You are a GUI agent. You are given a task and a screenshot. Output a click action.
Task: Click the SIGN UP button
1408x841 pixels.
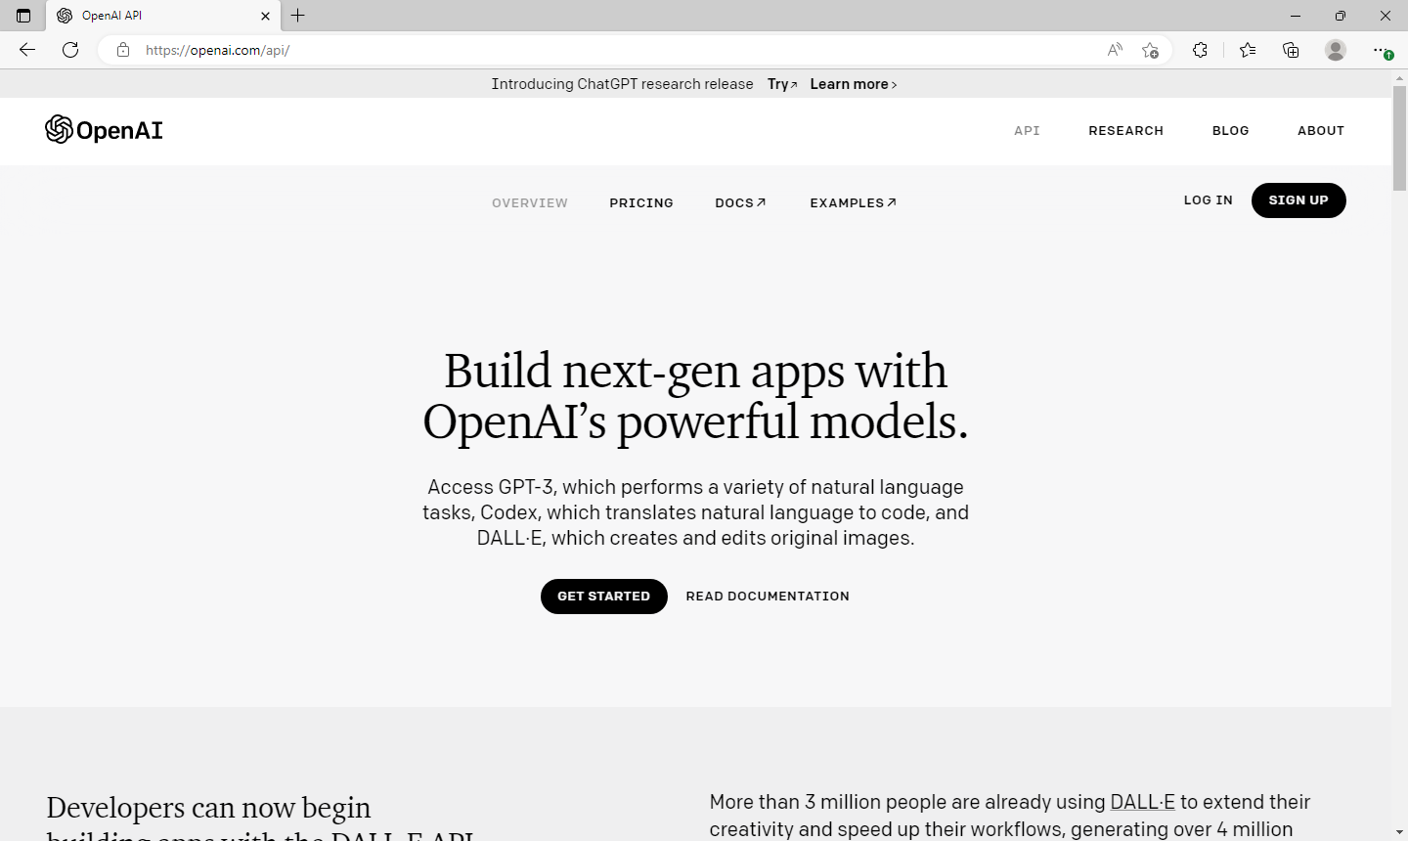(1298, 200)
